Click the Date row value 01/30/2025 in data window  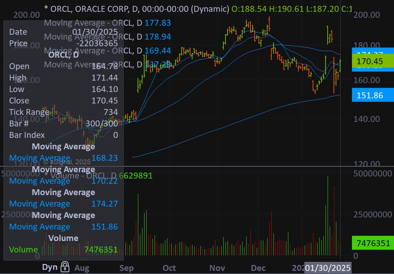coord(95,32)
